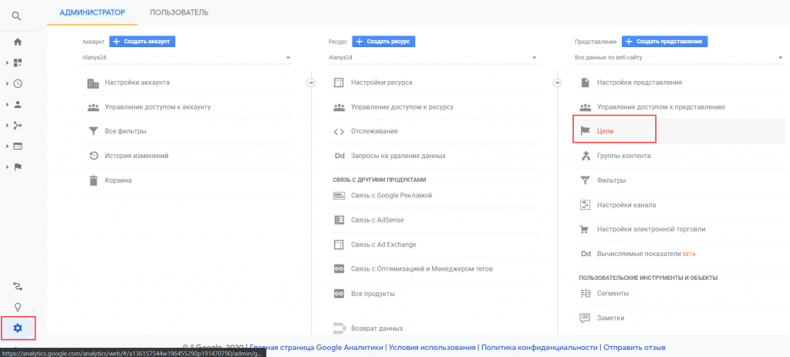Open Главная страница Google Аналитики footer link
This screenshot has width=790, height=357.
[317, 348]
